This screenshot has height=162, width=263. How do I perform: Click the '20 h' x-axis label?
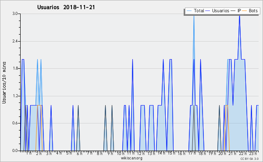[x=222, y=153]
